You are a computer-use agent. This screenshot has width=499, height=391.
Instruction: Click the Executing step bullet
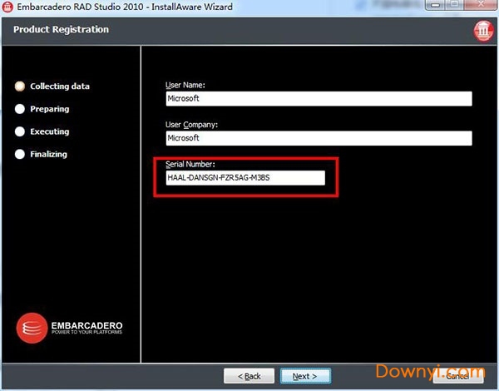point(20,131)
